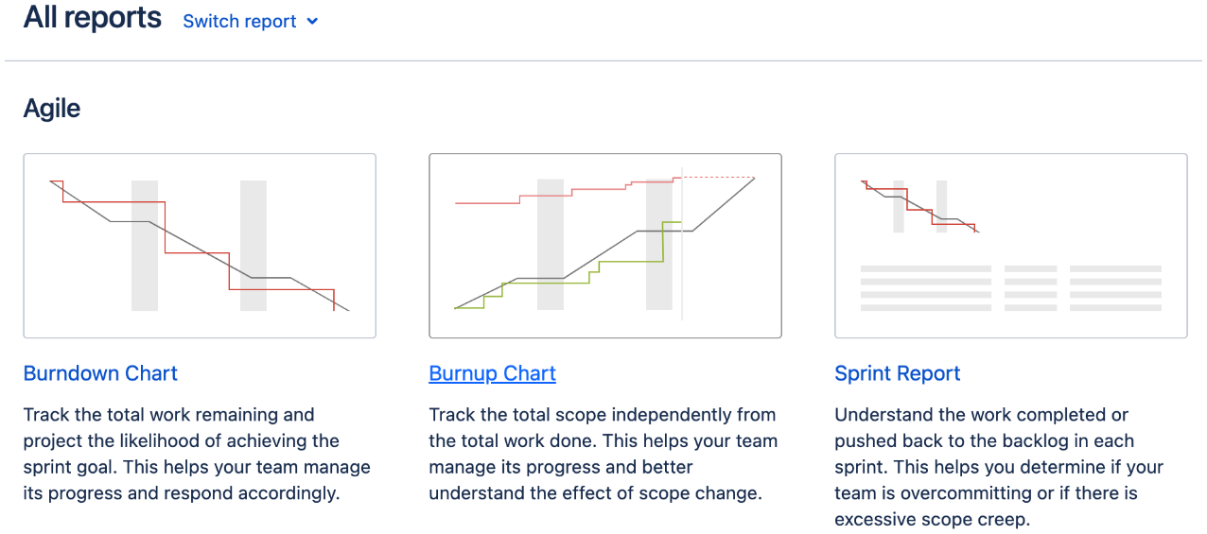The height and width of the screenshot is (534, 1207).
Task: Follow the underlined Burnup Chart link
Action: click(x=493, y=373)
